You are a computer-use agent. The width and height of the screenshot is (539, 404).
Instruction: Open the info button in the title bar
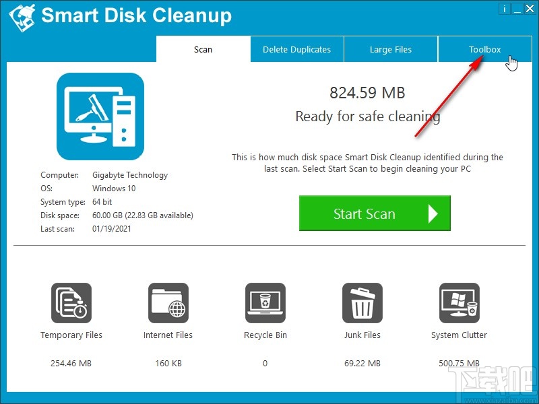504,9
